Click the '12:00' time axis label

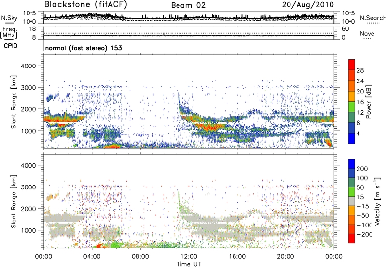(x=189, y=257)
